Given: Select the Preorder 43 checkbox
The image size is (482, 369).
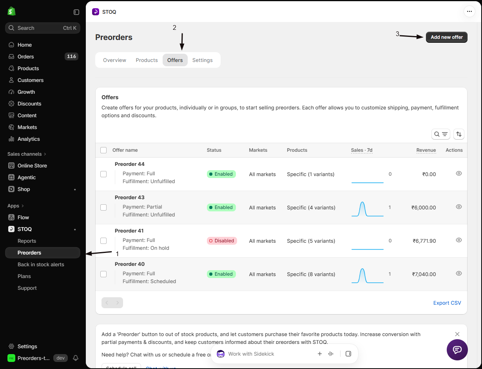Looking at the screenshot, I should (x=103, y=207).
